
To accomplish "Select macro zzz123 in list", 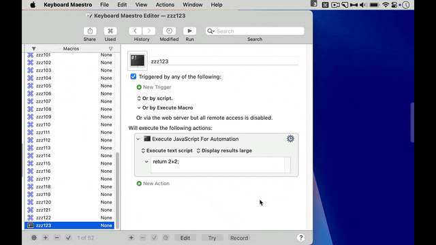I will coord(69,225).
